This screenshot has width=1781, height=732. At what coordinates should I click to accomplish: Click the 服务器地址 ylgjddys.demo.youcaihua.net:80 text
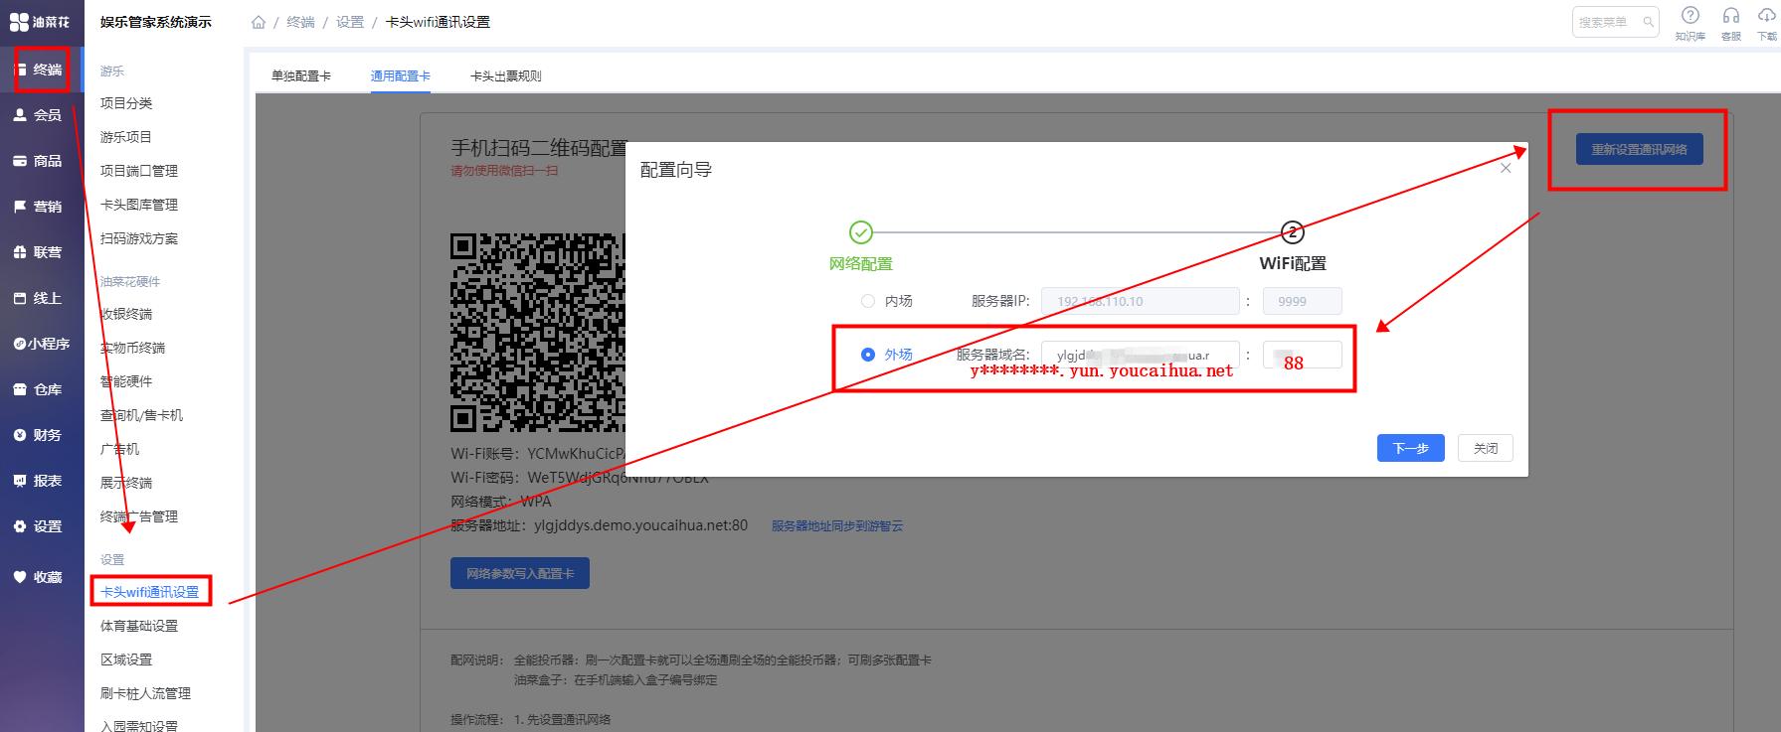point(599,525)
